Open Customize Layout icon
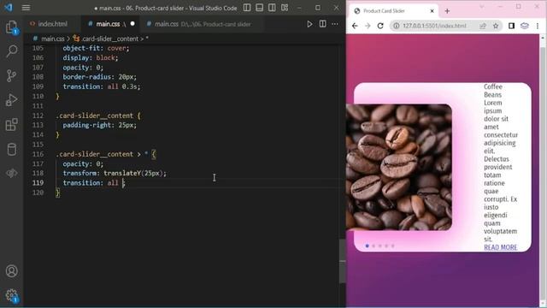547x308 pixels. [285, 8]
